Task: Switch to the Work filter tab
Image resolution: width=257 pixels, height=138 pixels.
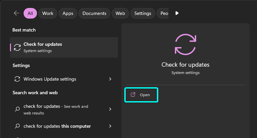Action: click(x=48, y=13)
